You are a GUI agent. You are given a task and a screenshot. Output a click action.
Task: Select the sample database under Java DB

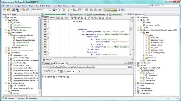(148, 22)
